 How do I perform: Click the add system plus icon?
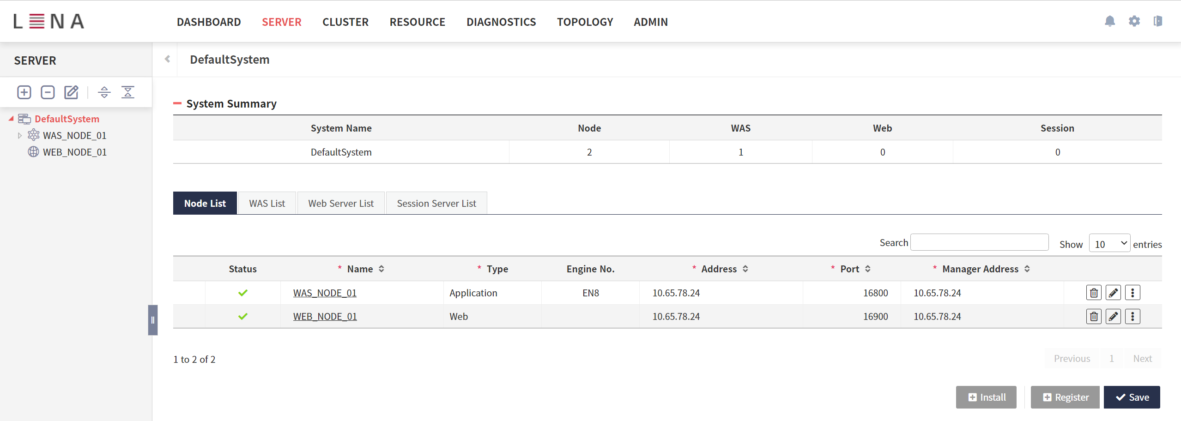pyautogui.click(x=24, y=92)
